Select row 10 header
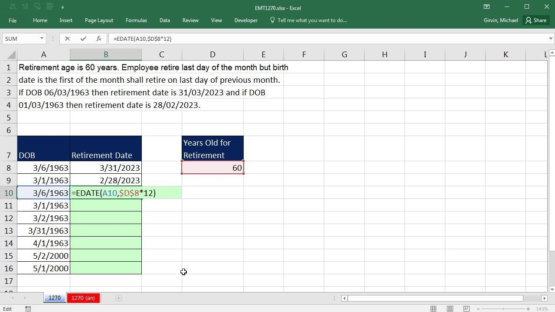This screenshot has width=555, height=312. pos(9,193)
